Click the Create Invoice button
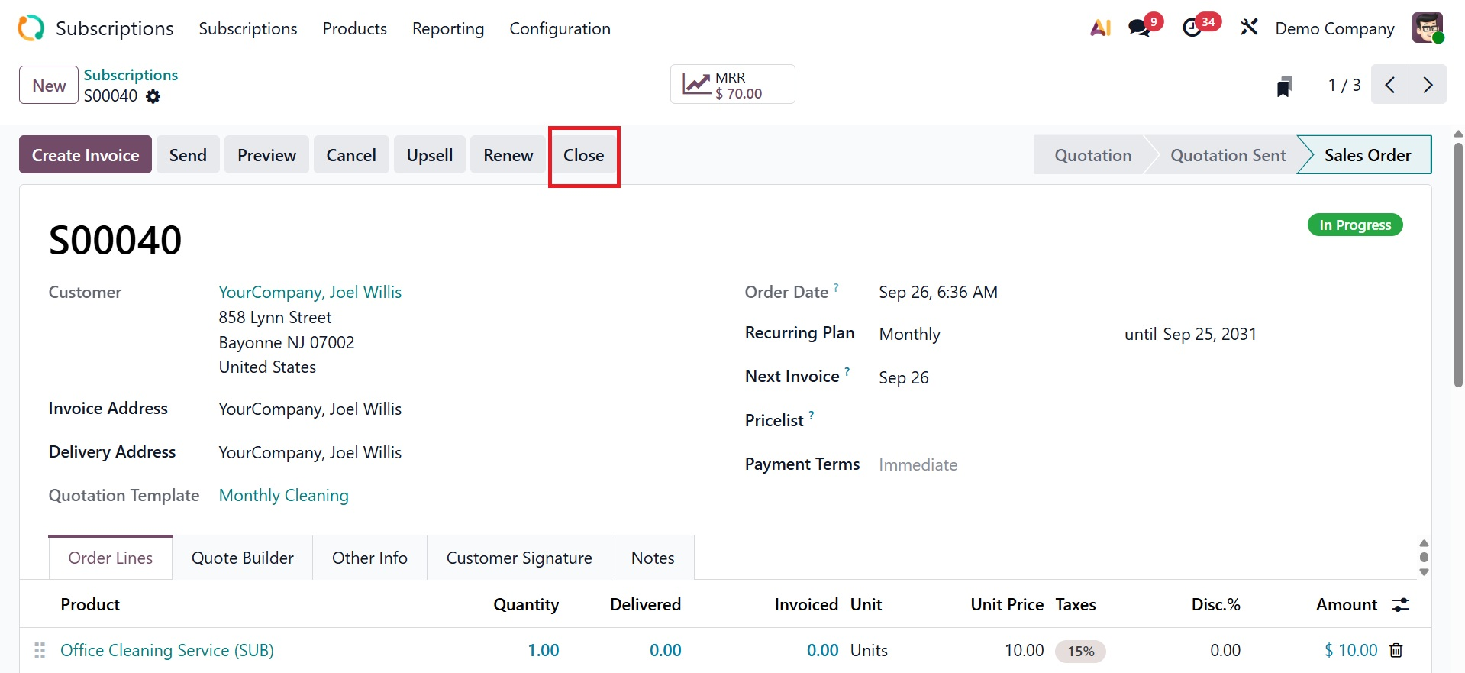 86,155
